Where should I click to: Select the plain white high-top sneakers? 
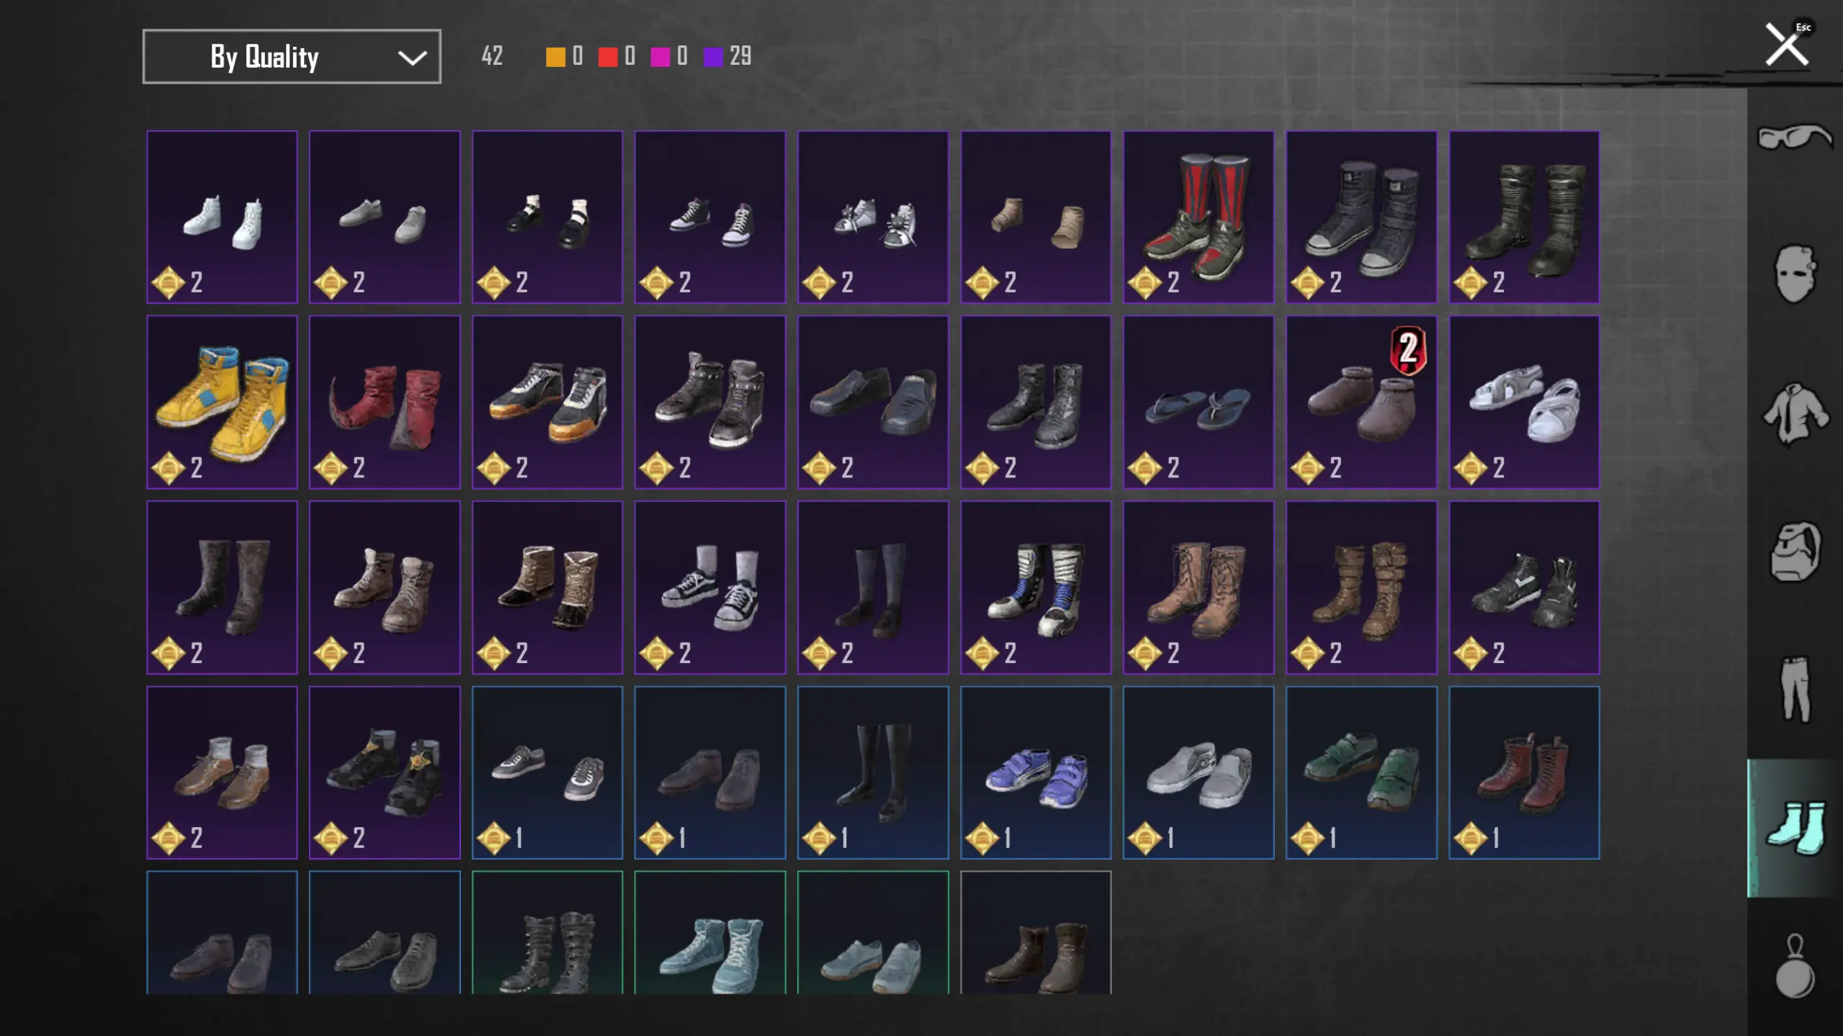[x=222, y=217]
